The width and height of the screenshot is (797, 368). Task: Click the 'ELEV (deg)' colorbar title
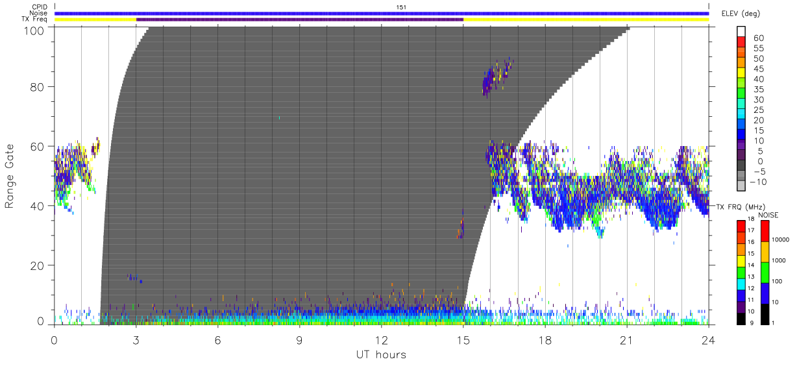pyautogui.click(x=741, y=13)
